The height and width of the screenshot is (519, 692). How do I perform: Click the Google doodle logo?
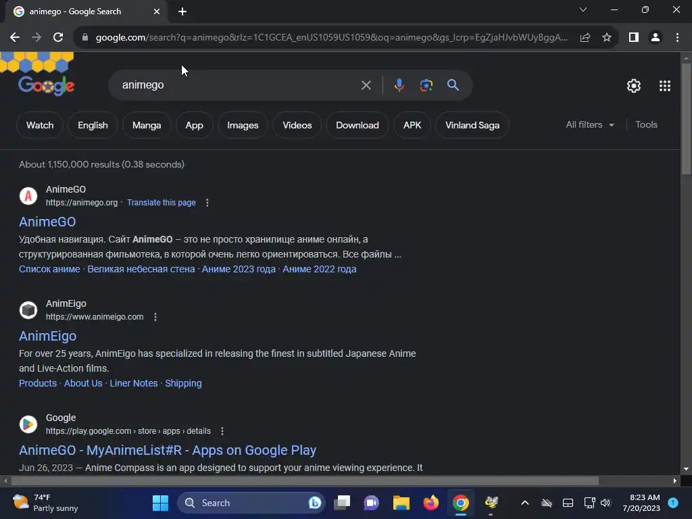pos(46,85)
